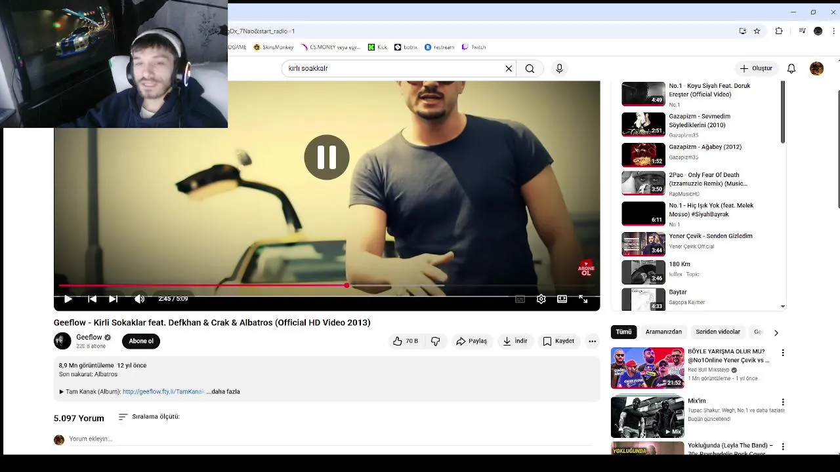Viewport: 840px width, 472px height.
Task: Open YouTube notifications bell
Action: 791,68
